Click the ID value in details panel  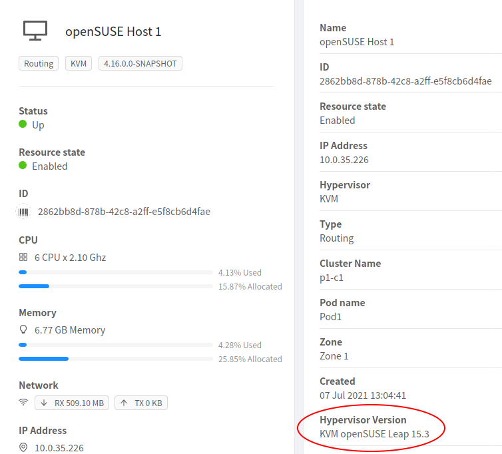[405, 81]
